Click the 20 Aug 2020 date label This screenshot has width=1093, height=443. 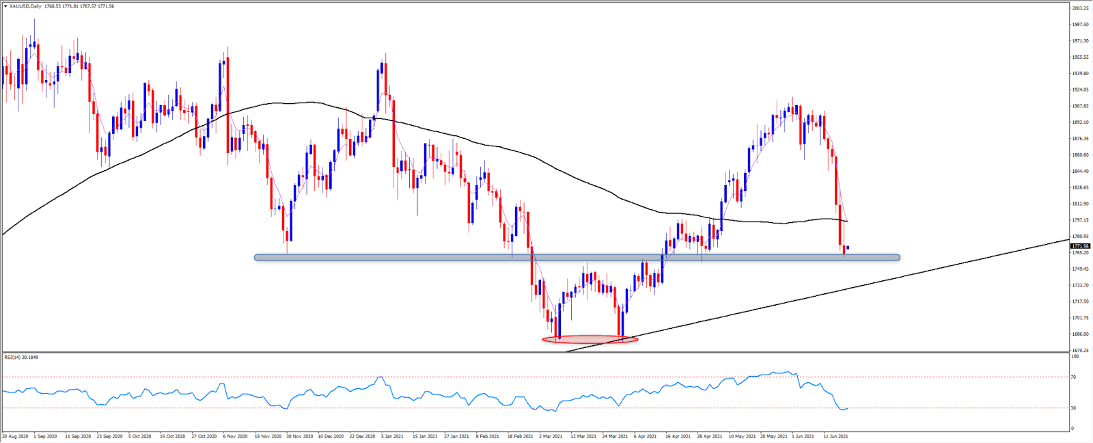[x=15, y=436]
